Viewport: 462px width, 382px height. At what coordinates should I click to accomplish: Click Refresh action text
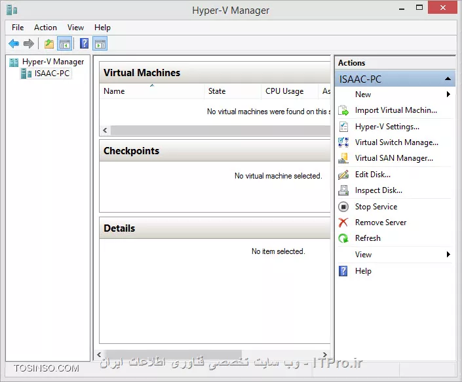tap(368, 238)
